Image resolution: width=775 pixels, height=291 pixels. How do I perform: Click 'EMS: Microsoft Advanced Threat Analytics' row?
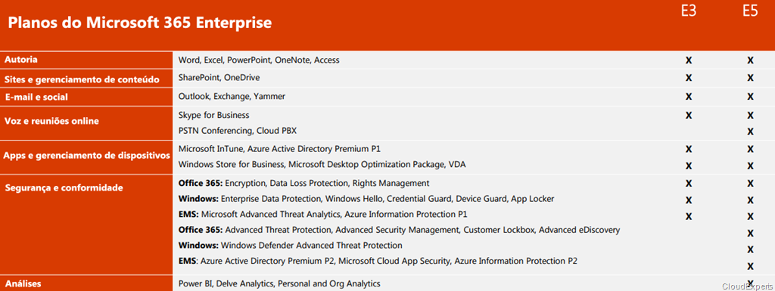click(x=322, y=215)
